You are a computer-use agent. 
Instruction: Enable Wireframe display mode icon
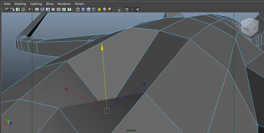(x=78, y=10)
